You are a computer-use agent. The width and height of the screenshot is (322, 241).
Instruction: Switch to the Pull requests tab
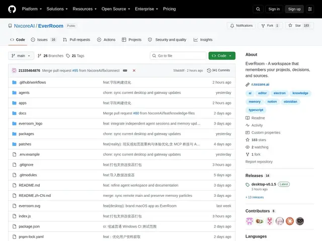76,40
